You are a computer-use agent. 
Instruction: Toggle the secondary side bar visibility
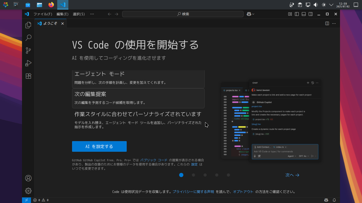[x=311, y=14]
